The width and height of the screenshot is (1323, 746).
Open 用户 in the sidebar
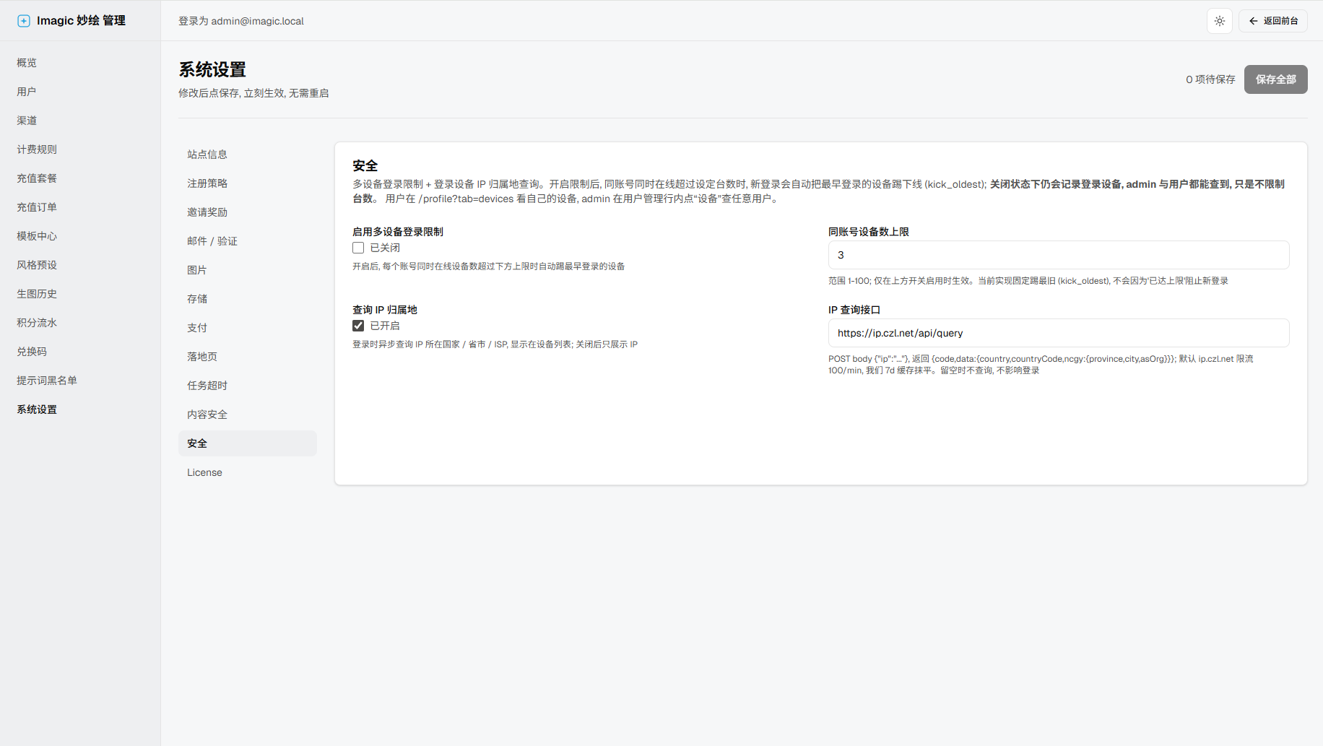click(27, 92)
